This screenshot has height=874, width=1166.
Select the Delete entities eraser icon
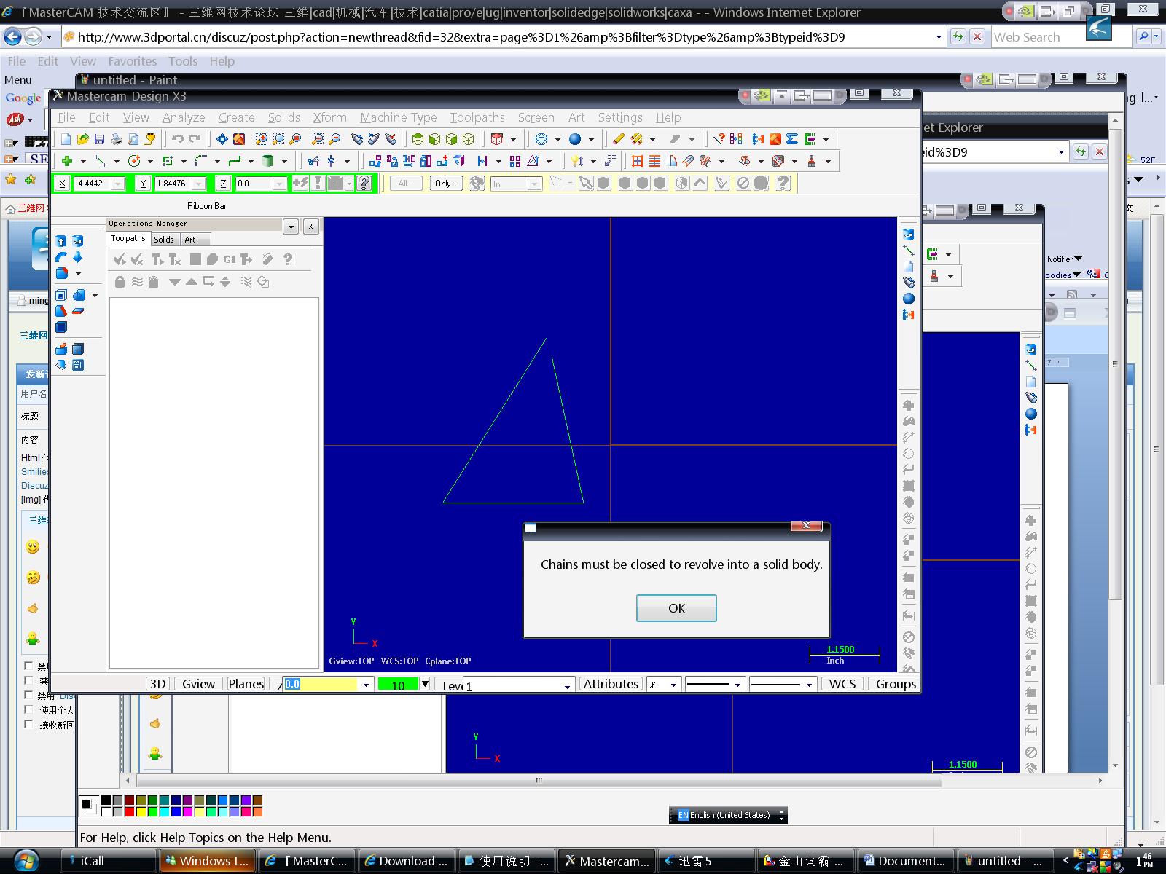(x=619, y=139)
